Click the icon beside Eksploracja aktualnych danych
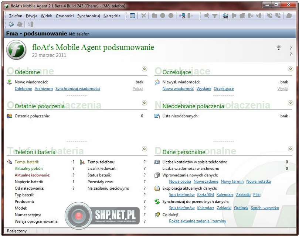This screenshot has height=237, width=299. coord(157,188)
